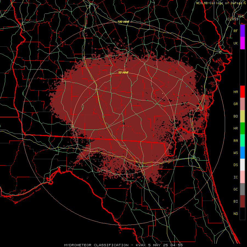
Task: Click the BI brown legend swatch
Action: coord(242,201)
